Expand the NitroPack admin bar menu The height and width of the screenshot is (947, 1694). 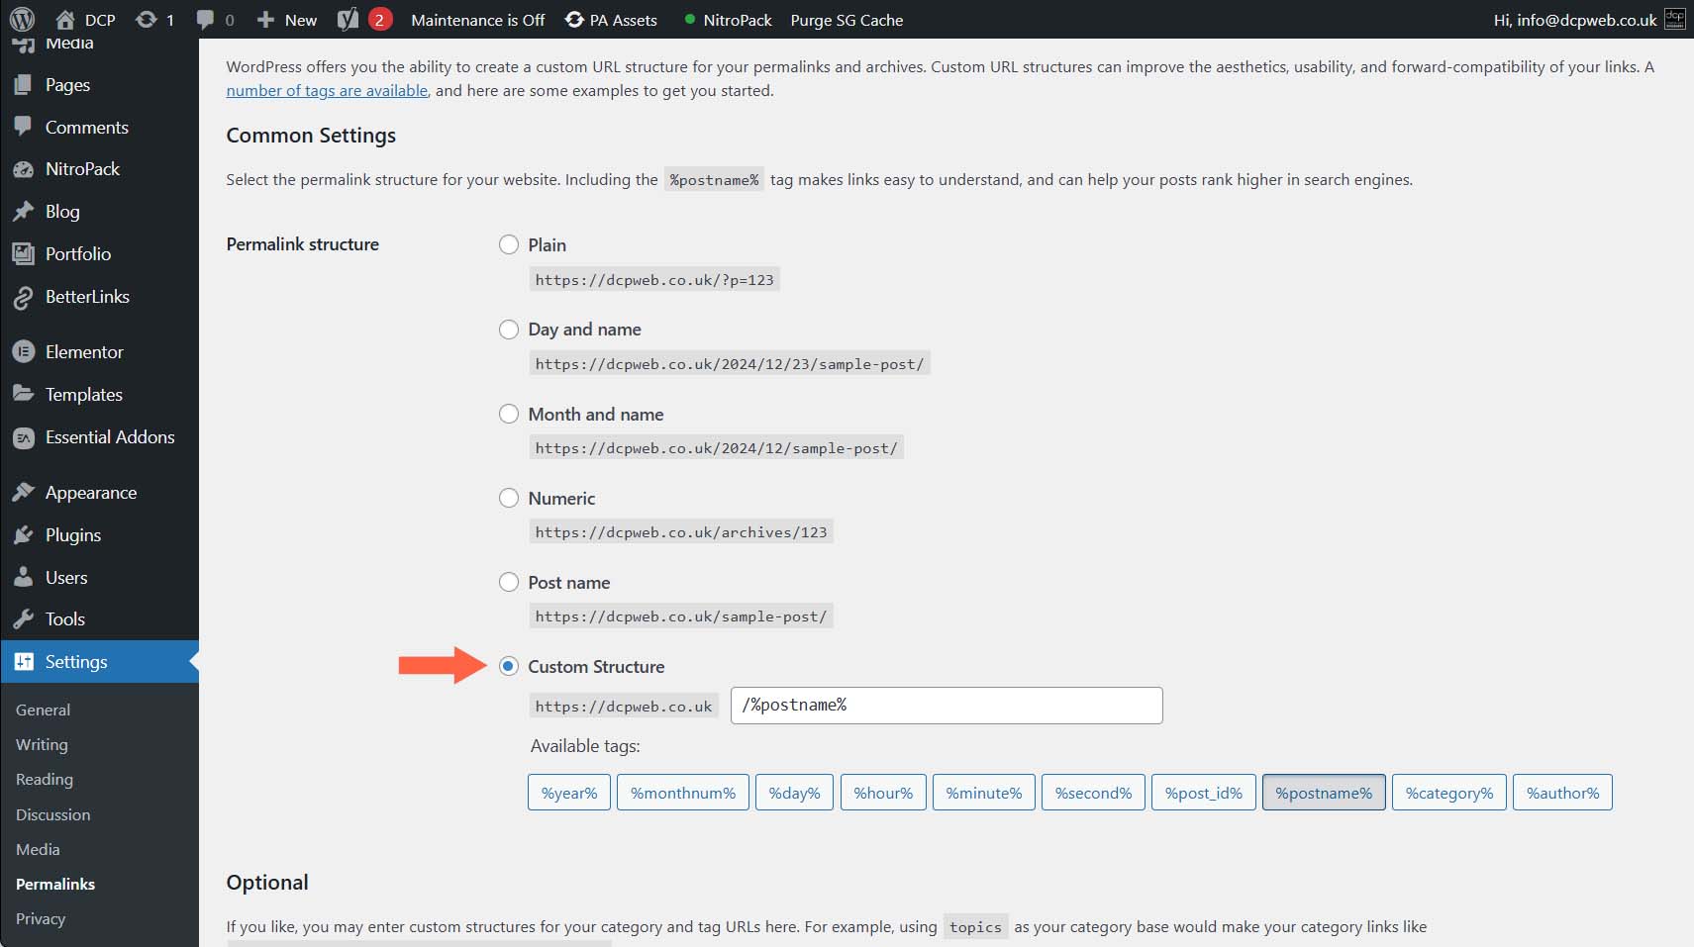(x=728, y=20)
